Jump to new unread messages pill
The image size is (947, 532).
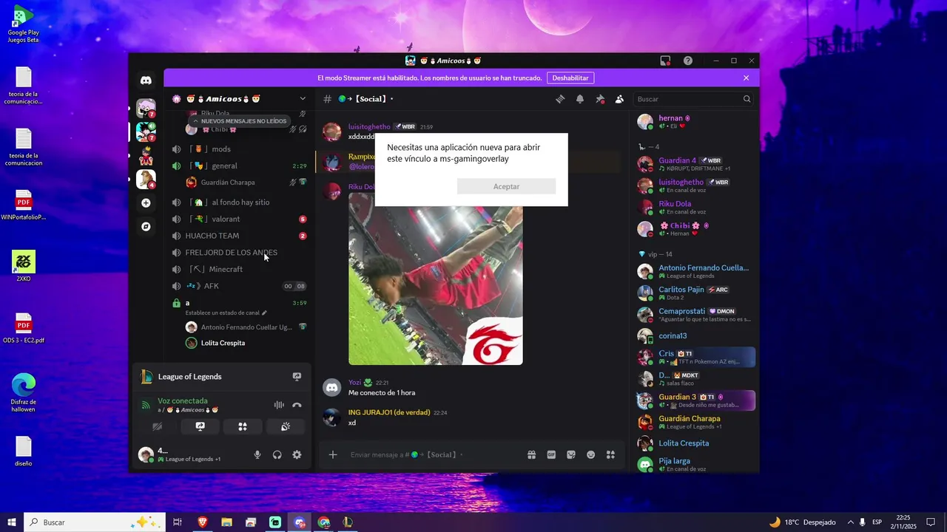pyautogui.click(x=240, y=121)
